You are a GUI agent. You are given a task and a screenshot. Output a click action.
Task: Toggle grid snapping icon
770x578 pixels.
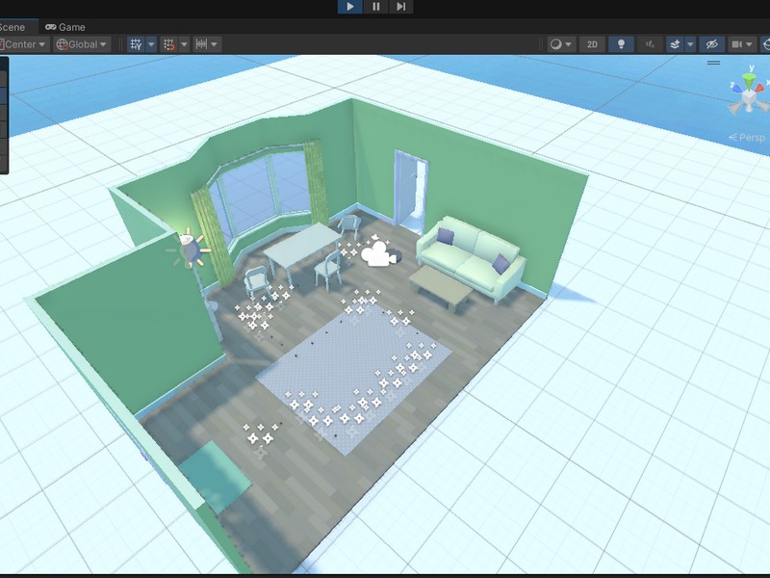click(169, 44)
